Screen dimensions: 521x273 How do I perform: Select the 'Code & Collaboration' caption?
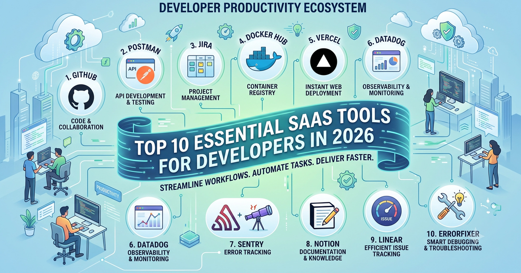pos(80,123)
